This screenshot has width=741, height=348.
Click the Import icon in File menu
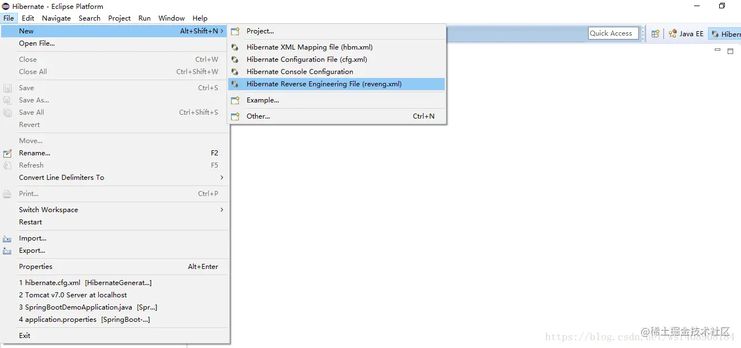(7, 238)
